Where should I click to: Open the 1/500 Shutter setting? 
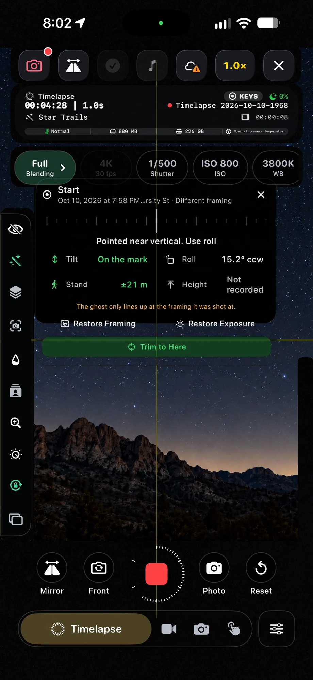[x=162, y=168]
